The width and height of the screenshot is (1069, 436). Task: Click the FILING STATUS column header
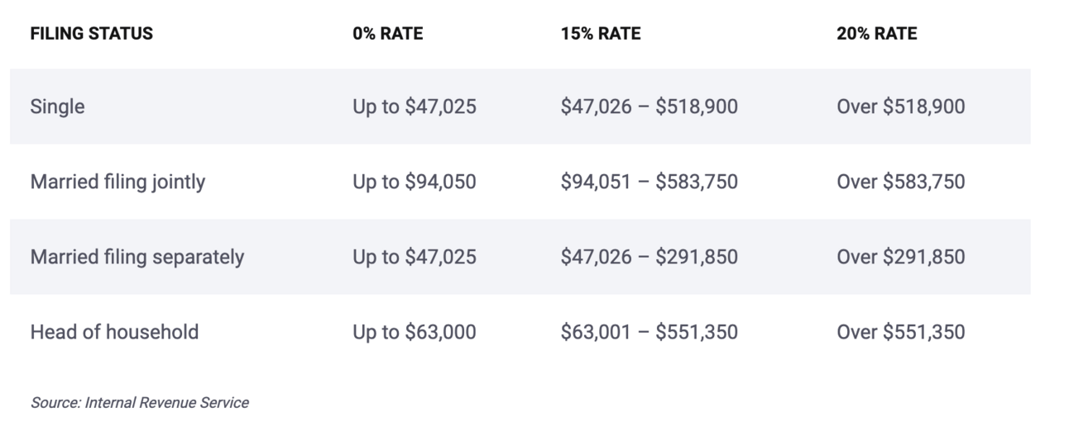pyautogui.click(x=91, y=34)
